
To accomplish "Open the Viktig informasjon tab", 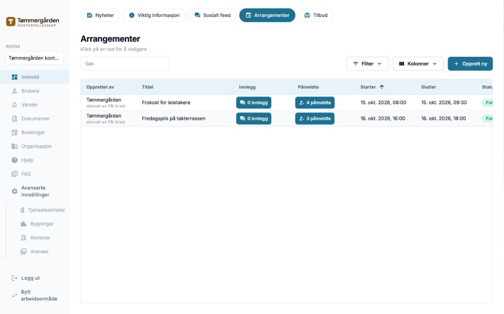I will tap(154, 15).
